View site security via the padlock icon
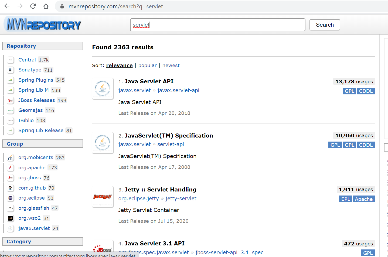The height and width of the screenshot is (257, 388). click(x=62, y=6)
